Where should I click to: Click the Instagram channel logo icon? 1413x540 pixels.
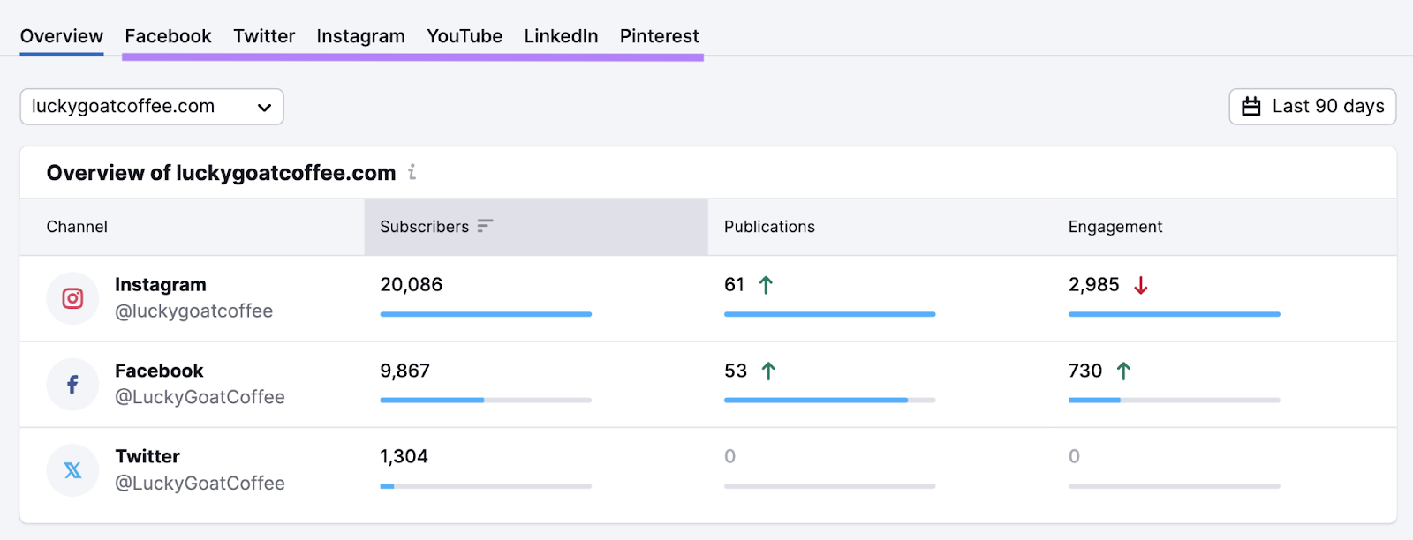[72, 298]
